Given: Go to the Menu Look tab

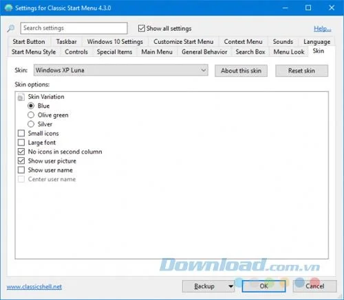Looking at the screenshot, I should pos(289,52).
